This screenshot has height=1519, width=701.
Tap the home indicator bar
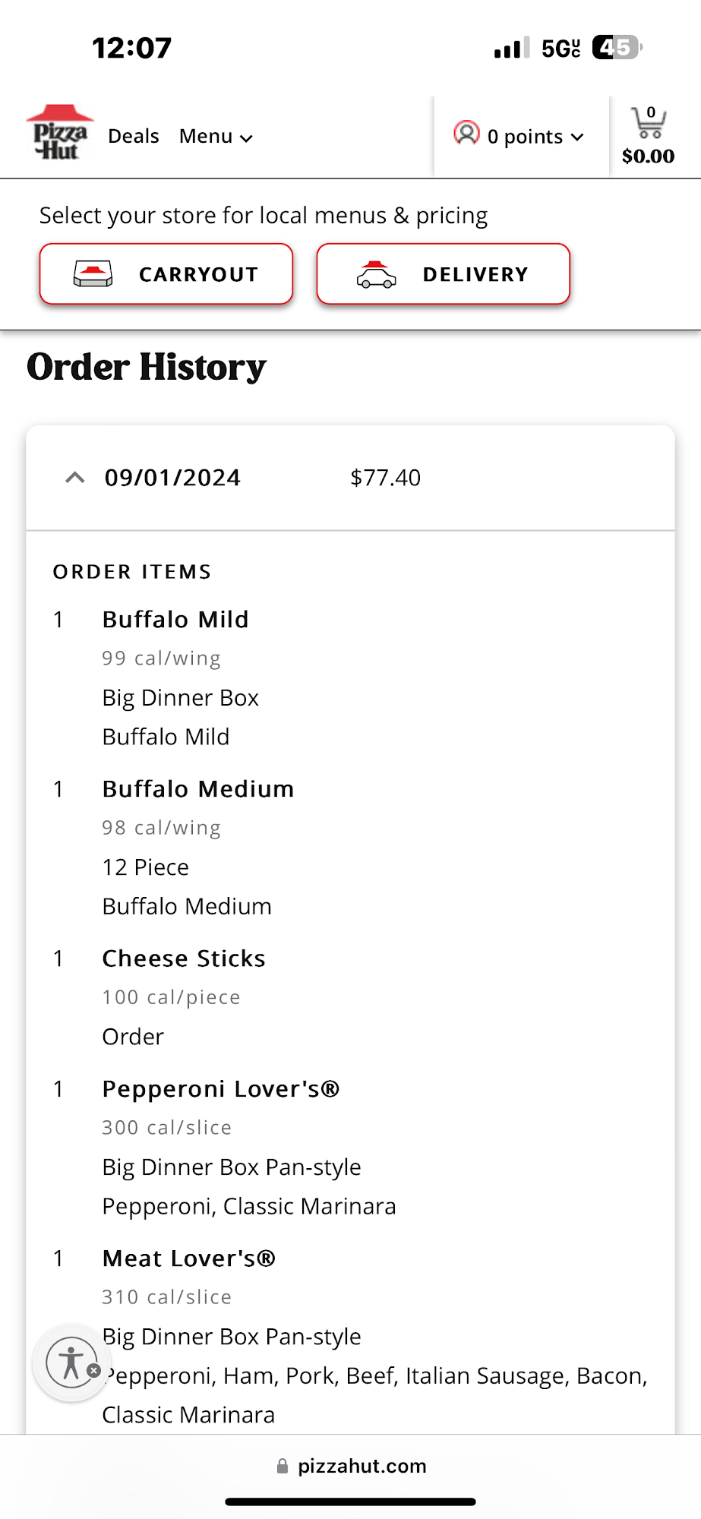coord(350,1502)
